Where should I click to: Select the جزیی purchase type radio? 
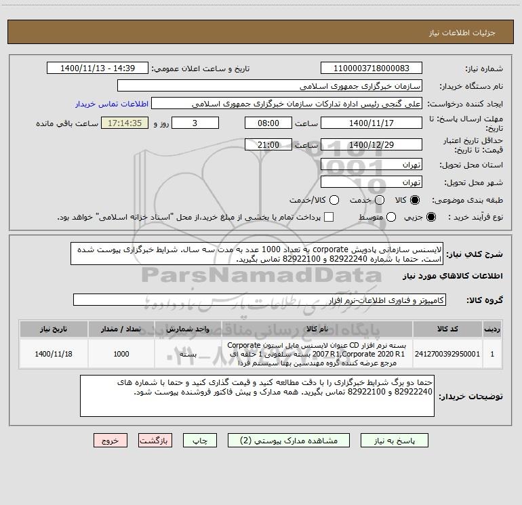coord(430,217)
